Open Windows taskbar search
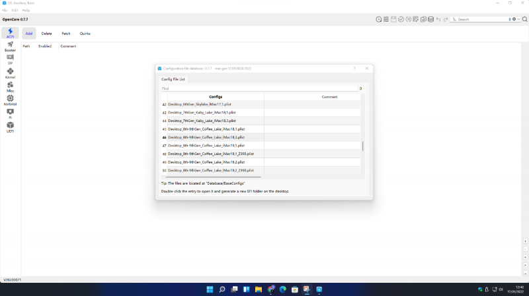The width and height of the screenshot is (529, 296). tap(222, 289)
